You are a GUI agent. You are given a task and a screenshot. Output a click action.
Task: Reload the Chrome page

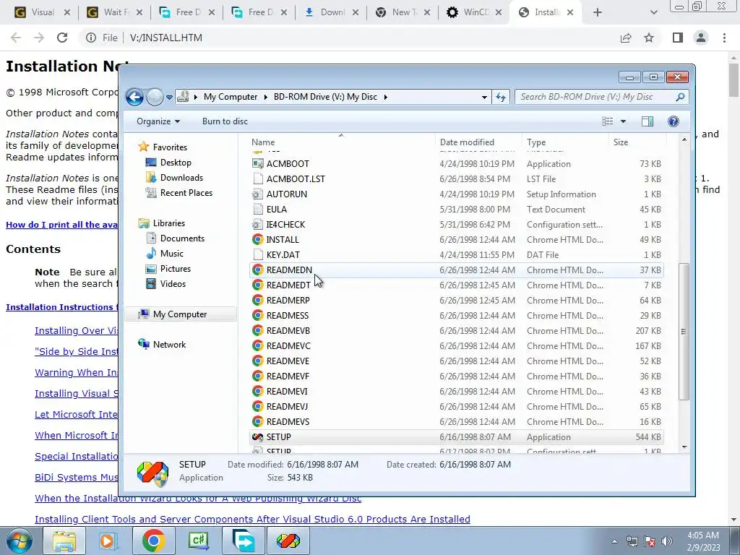(62, 38)
